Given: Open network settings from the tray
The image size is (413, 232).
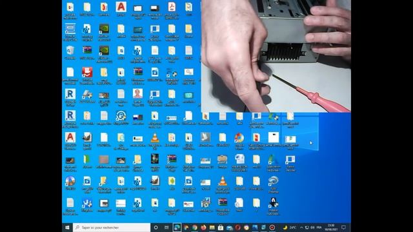Looking at the screenshot, I should 307,227.
